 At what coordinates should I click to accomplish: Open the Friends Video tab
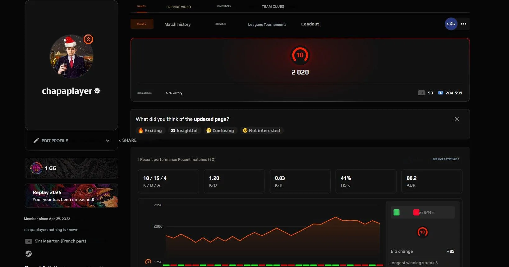point(179,7)
